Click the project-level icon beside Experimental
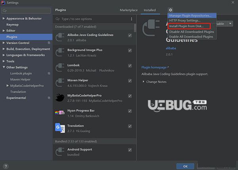The height and width of the screenshot is (170, 238). (x=49, y=98)
